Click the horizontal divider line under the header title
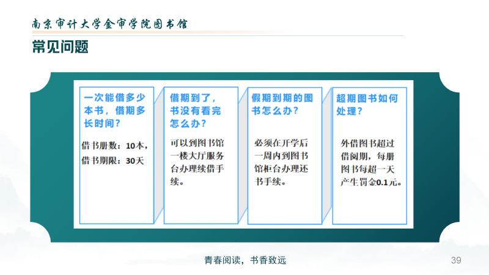Viewport: 489px width, 275px height. point(244,34)
